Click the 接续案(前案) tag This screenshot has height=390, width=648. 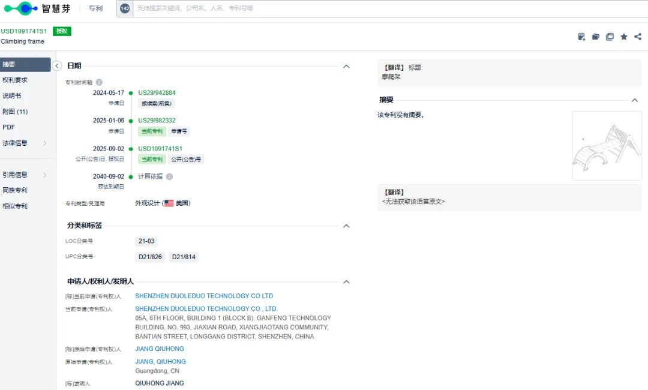[156, 103]
